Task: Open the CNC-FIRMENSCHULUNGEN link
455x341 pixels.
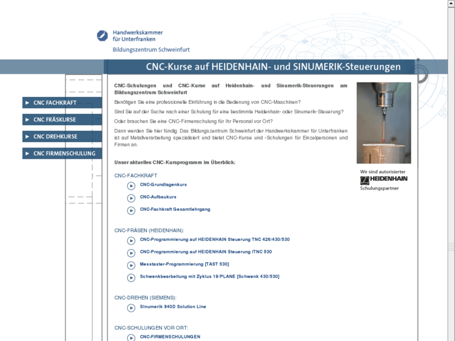Action: tap(170, 337)
